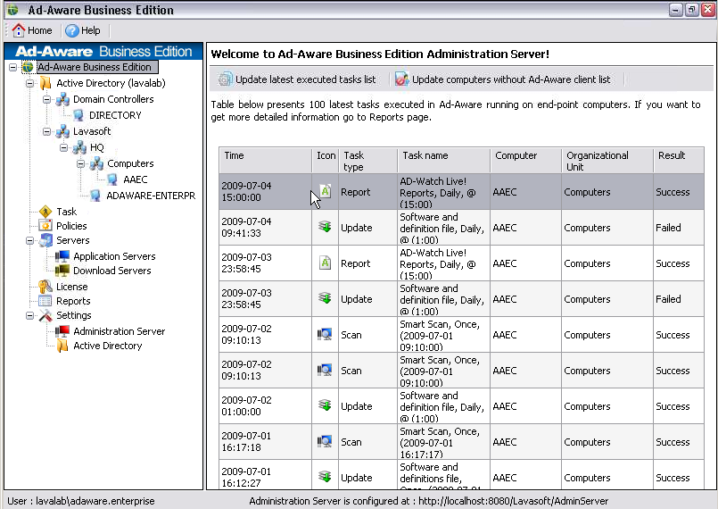Click the Report icon in the 2009-07-03 23:58:45 row
The height and width of the screenshot is (509, 718).
coord(326,263)
